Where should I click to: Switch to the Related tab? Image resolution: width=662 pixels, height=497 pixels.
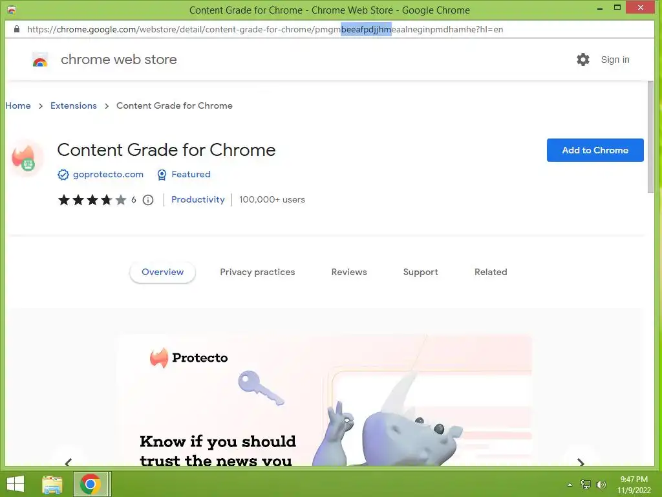point(491,272)
